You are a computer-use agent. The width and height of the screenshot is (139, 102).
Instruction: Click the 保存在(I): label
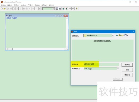pyautogui.click(x=75, y=36)
